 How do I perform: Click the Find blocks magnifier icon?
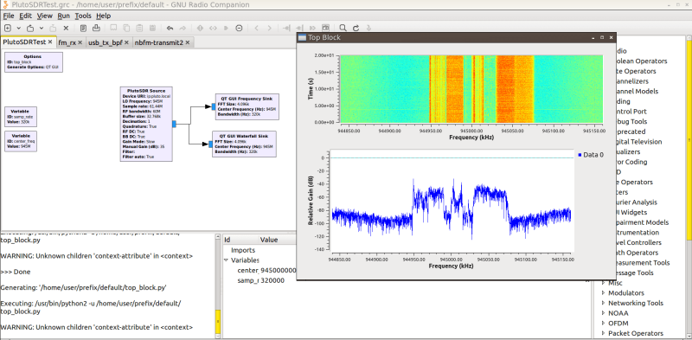(343, 28)
